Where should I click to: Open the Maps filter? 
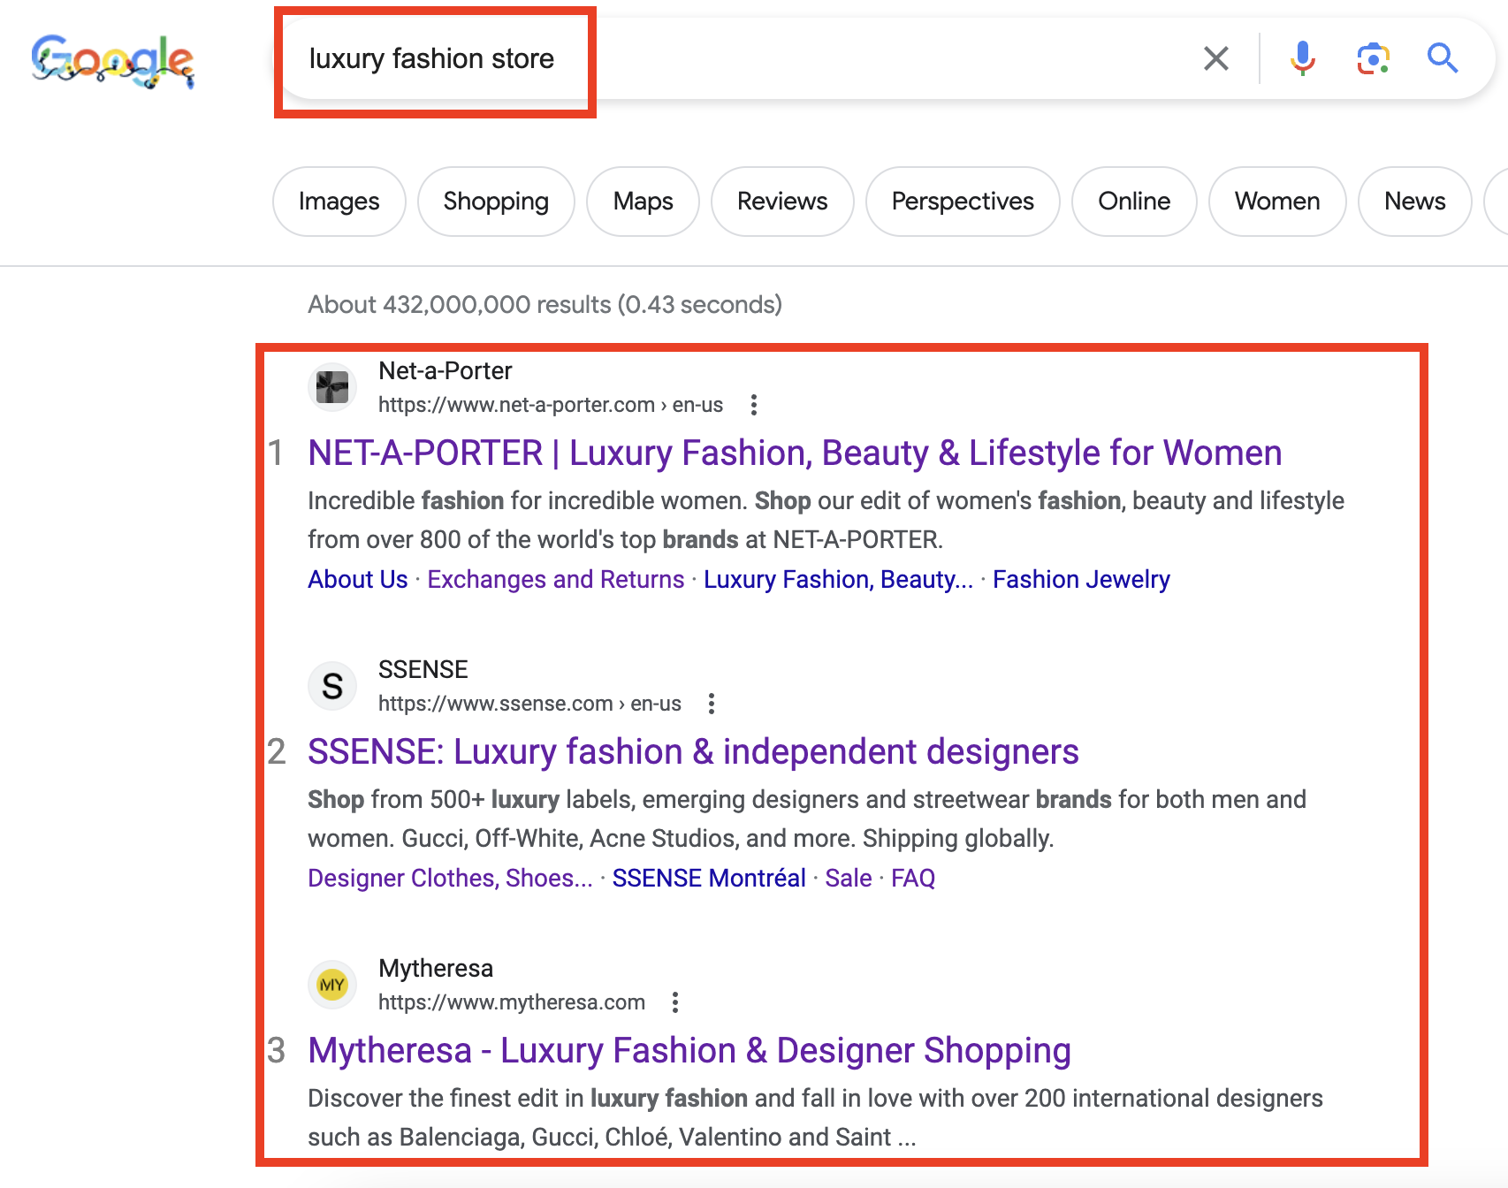pyautogui.click(x=644, y=202)
